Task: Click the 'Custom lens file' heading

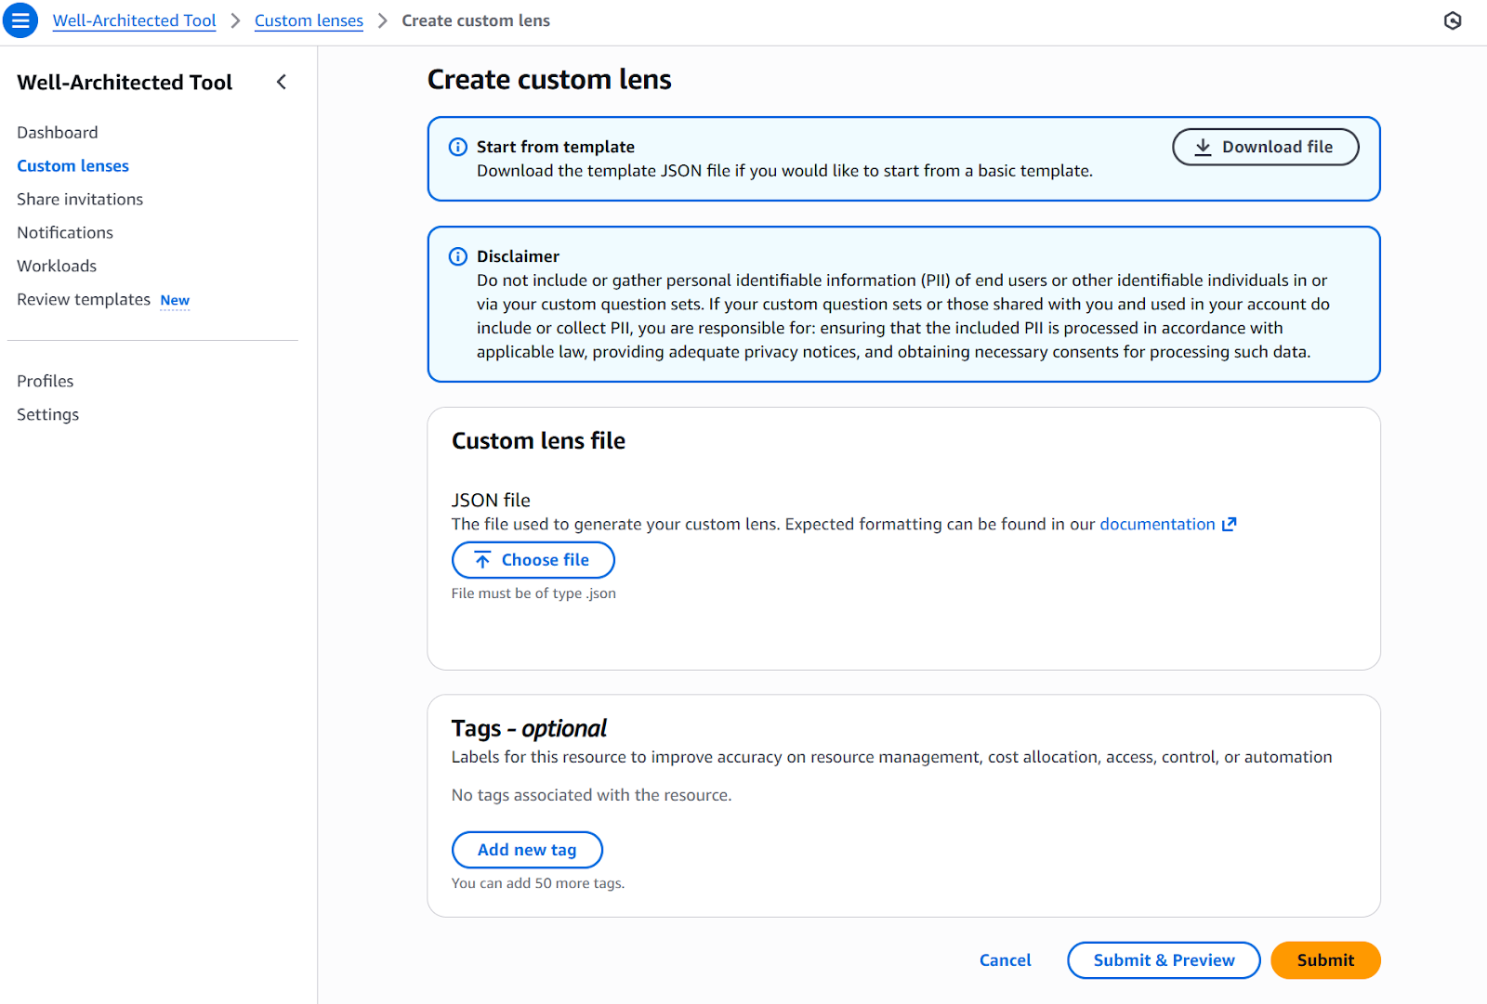Action: (x=538, y=441)
